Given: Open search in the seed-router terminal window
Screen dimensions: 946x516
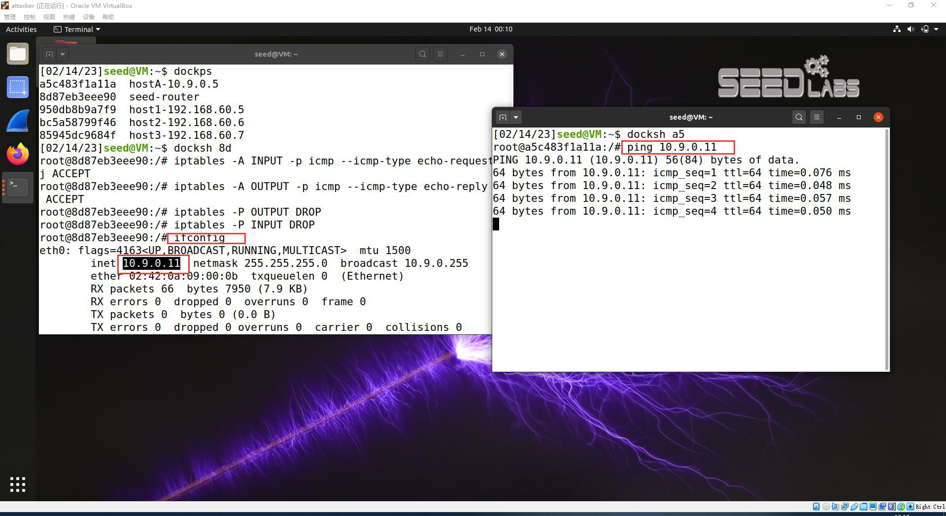Looking at the screenshot, I should [423, 54].
